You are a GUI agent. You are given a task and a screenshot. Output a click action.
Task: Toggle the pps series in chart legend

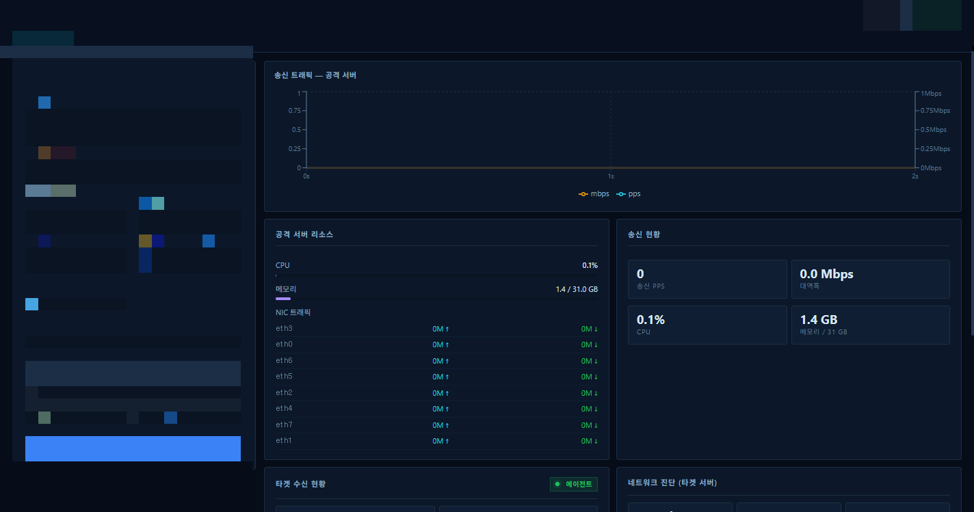[x=629, y=194]
